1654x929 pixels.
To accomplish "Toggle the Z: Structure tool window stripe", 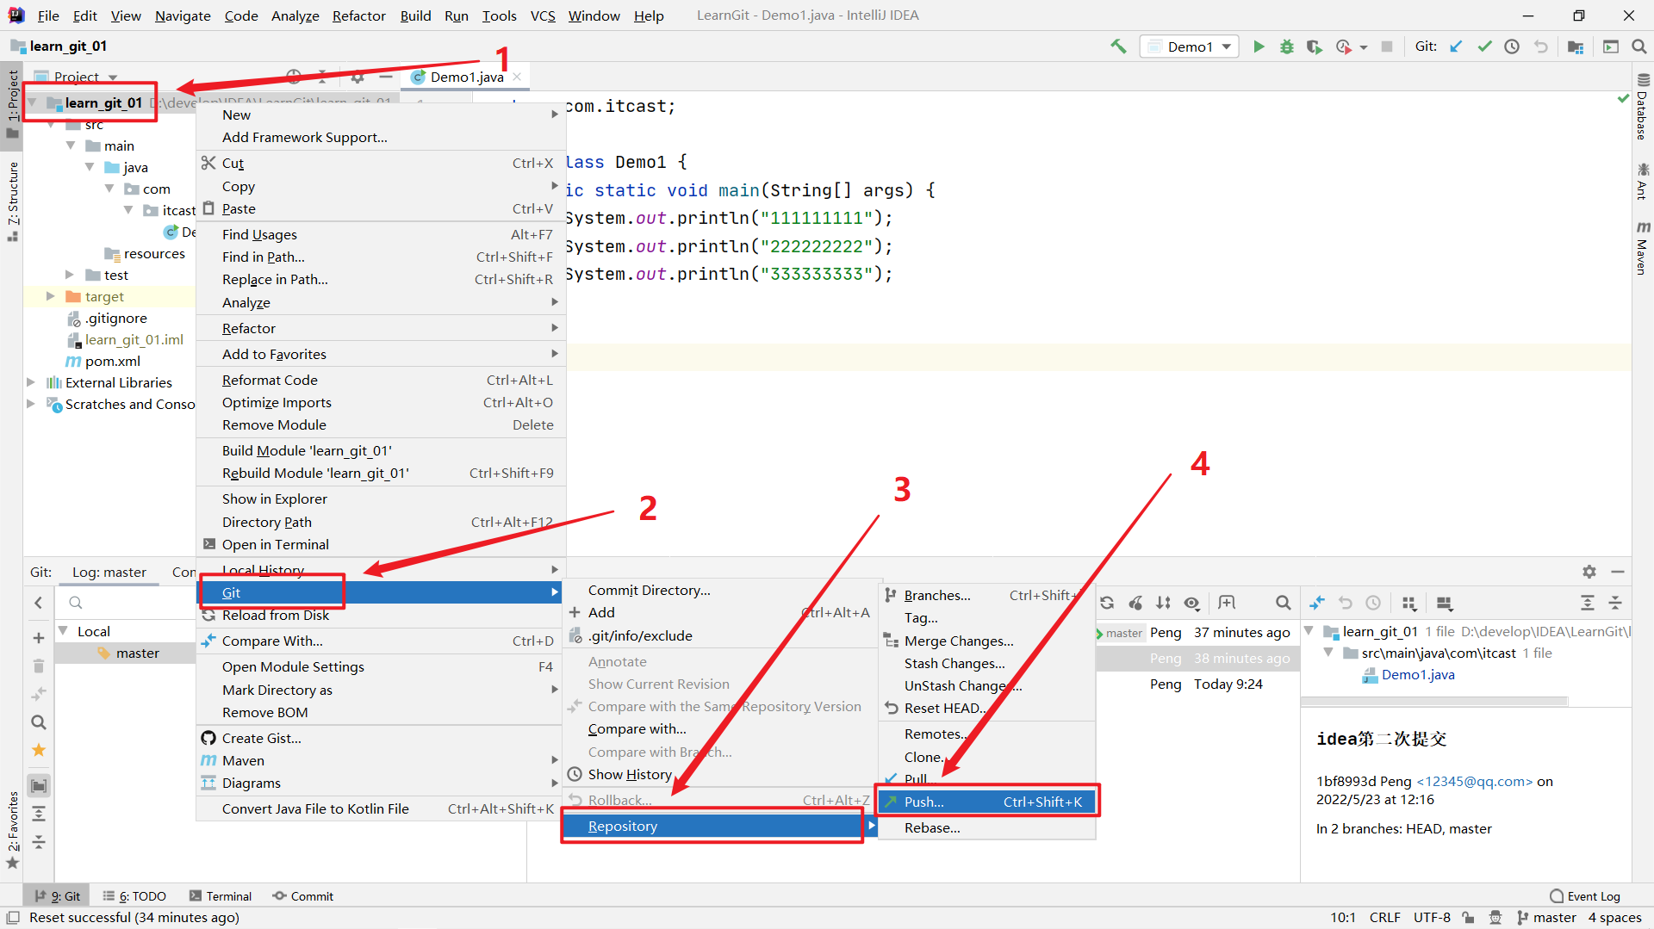I will pyautogui.click(x=12, y=201).
